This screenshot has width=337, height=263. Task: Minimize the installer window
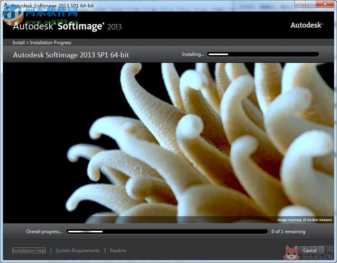(x=300, y=4)
